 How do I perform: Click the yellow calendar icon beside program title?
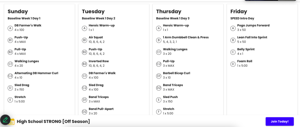pos(12,122)
